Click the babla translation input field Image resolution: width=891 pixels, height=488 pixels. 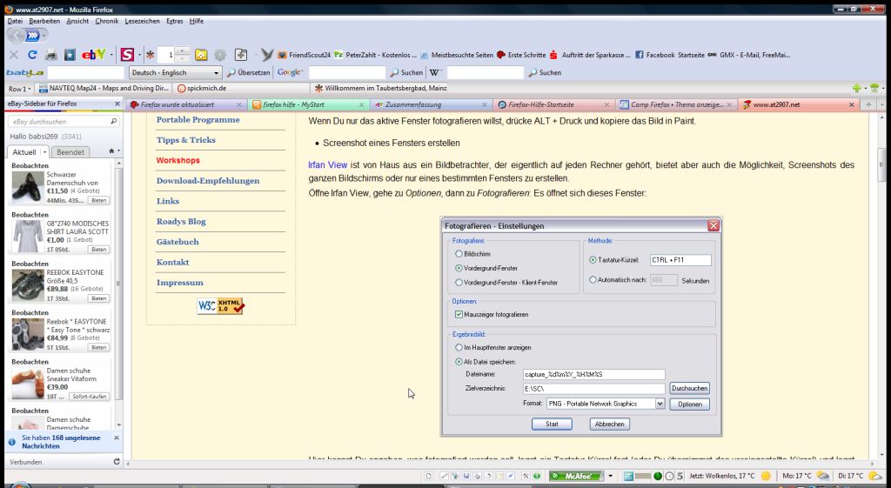(x=85, y=73)
